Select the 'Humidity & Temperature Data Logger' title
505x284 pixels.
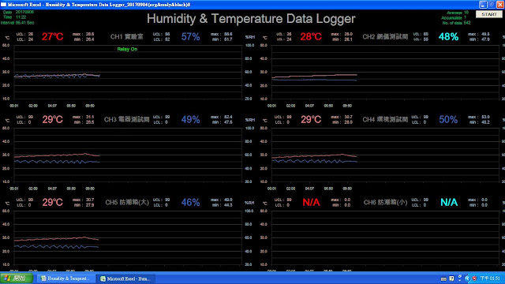[x=251, y=19]
